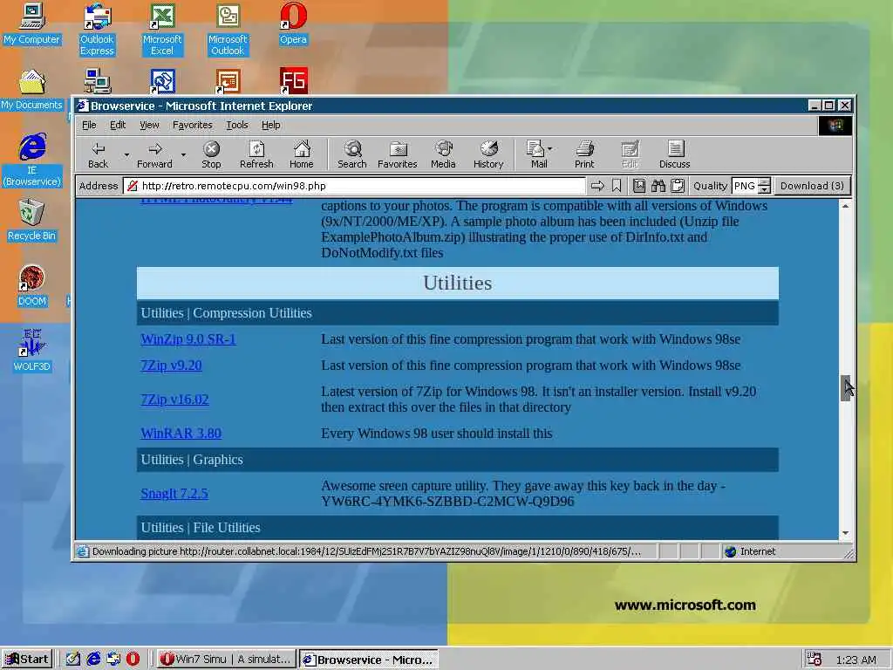This screenshot has width=893, height=670.
Task: Launch WOLF3D desktop shortcut
Action: 32,351
